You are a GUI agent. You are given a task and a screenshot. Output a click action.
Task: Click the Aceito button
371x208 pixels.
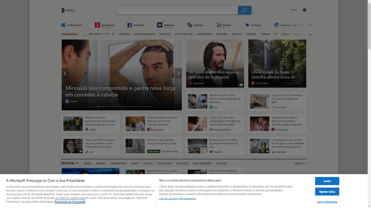(x=327, y=181)
